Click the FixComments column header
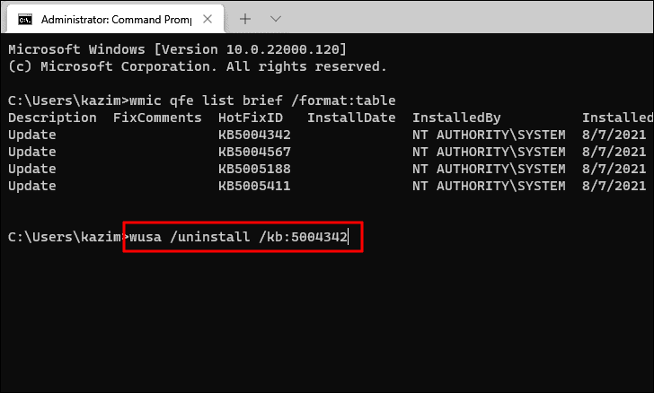 click(157, 118)
